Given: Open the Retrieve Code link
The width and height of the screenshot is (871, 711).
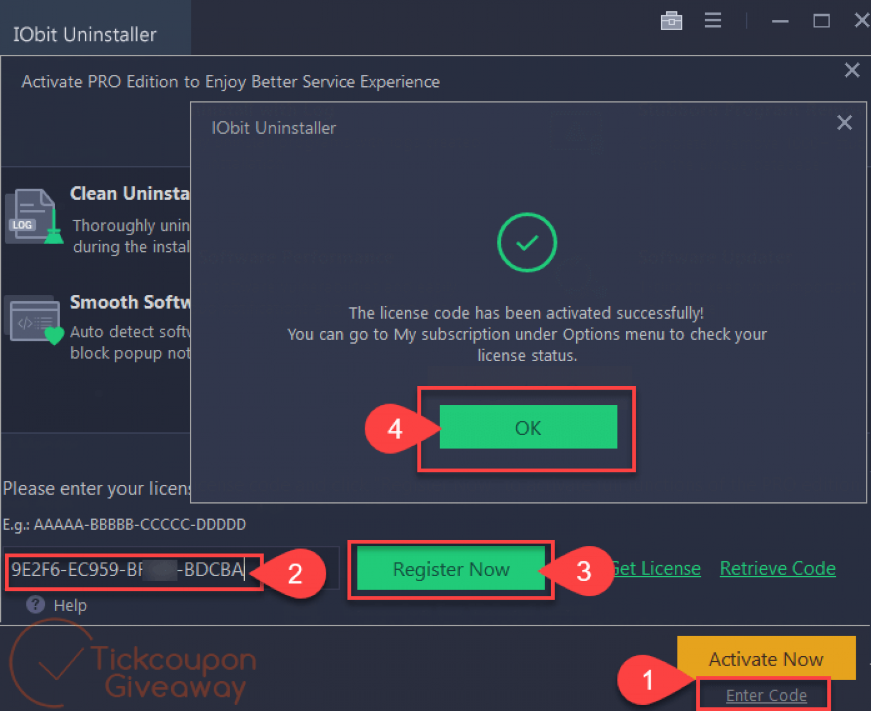Looking at the screenshot, I should tap(777, 568).
